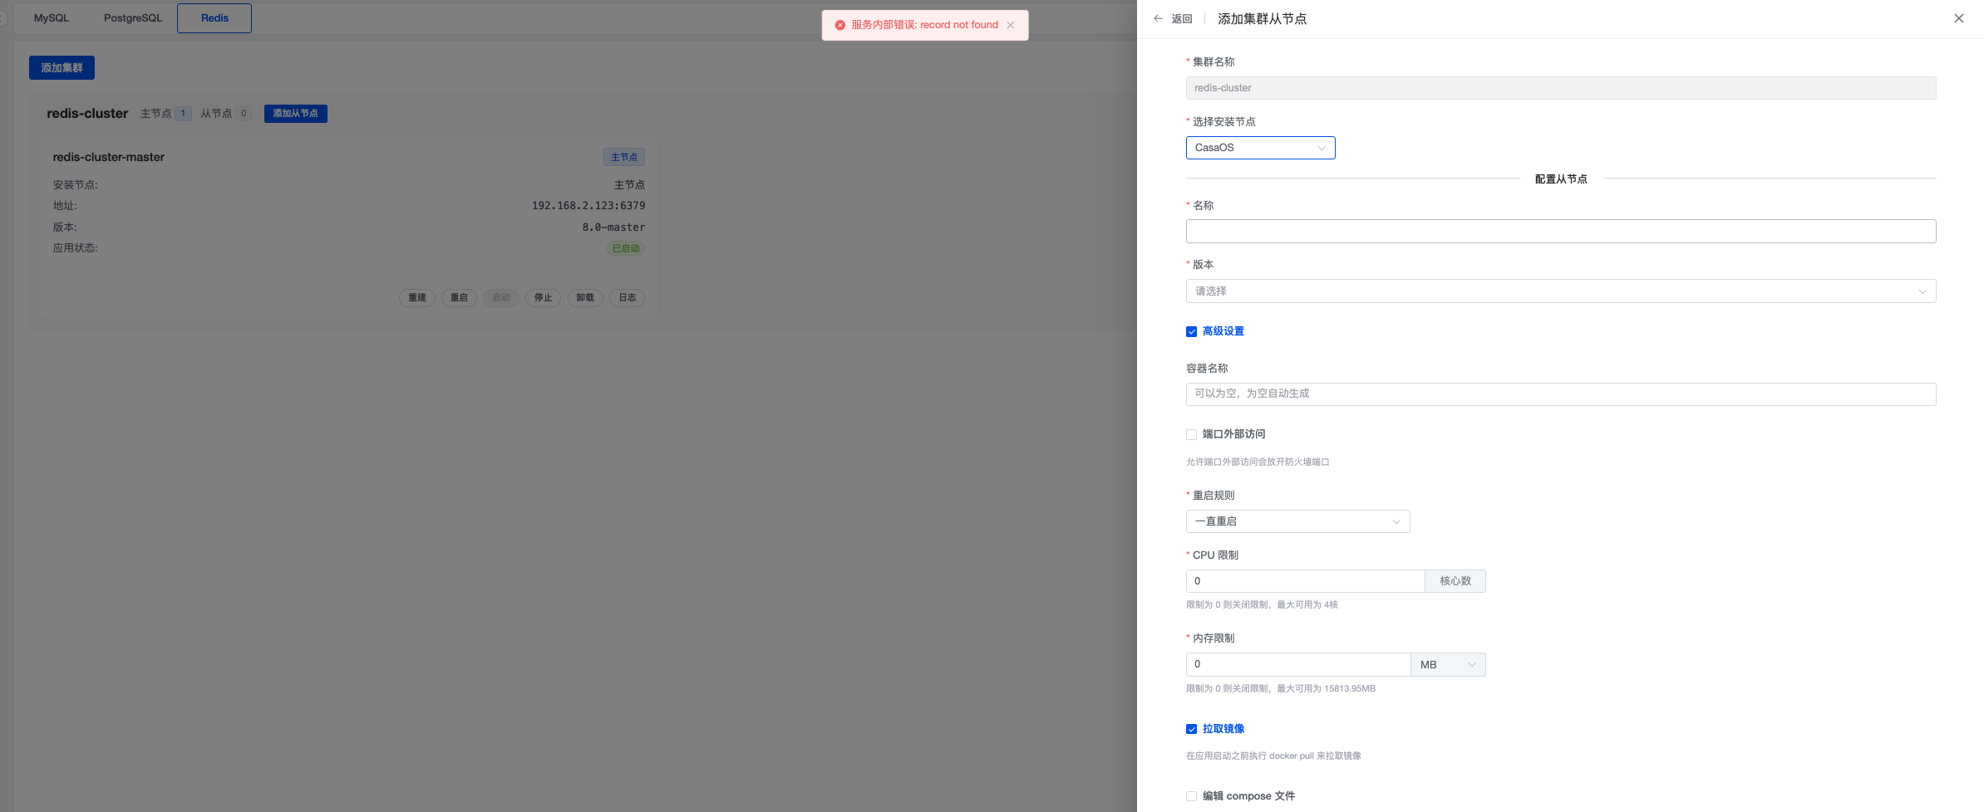This screenshot has height=812, width=1984.
Task: Click the 主节点 count badge 1
Action: tap(183, 114)
